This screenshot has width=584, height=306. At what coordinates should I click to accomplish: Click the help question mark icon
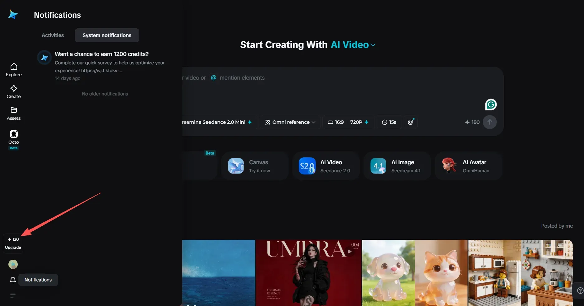pos(580,290)
